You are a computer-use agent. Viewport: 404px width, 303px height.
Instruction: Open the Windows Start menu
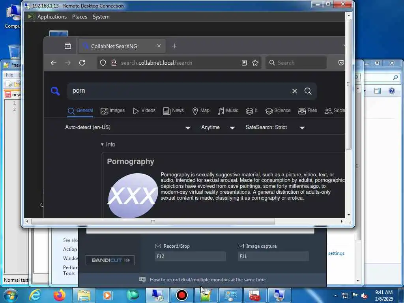click(10, 295)
